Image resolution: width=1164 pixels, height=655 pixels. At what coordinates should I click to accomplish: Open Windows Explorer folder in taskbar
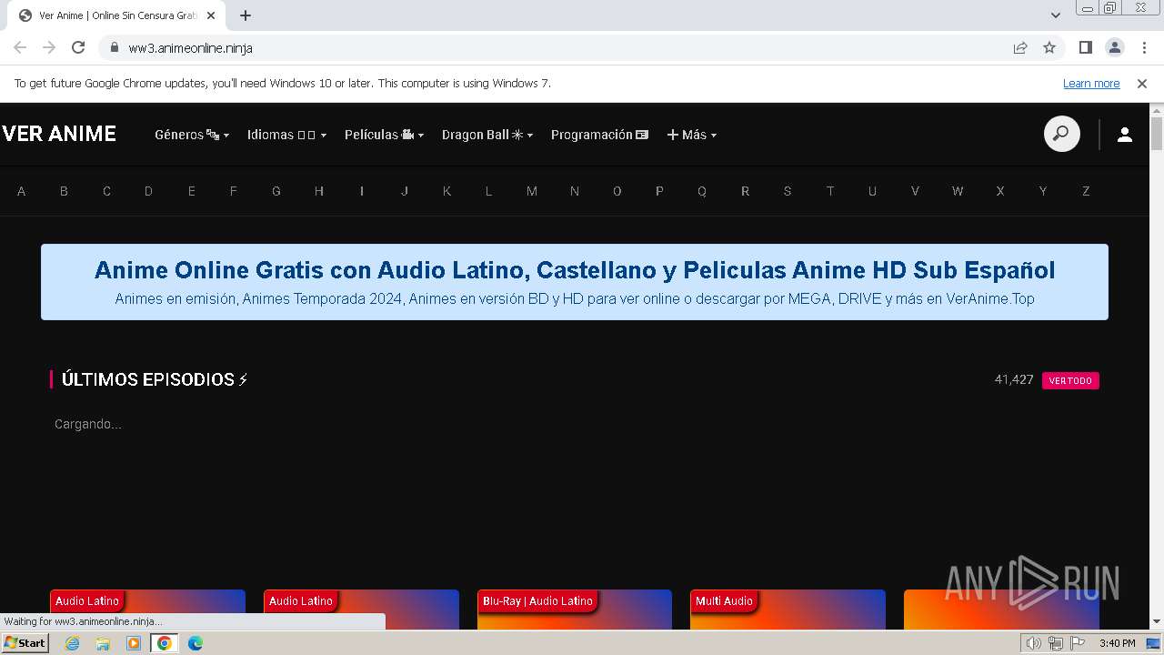click(103, 643)
